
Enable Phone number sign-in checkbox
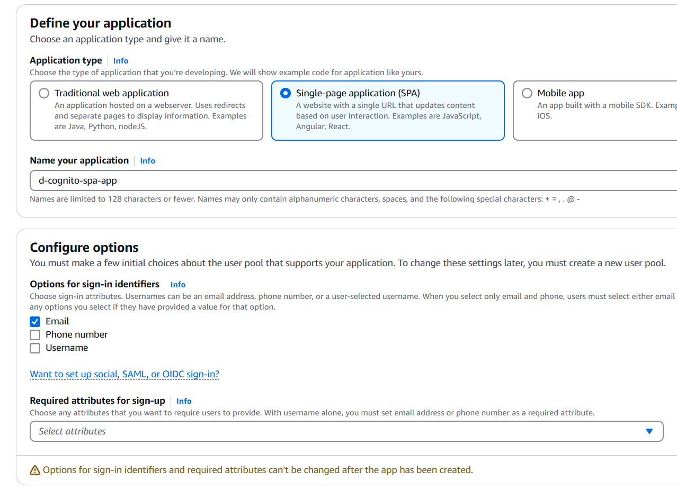[35, 335]
